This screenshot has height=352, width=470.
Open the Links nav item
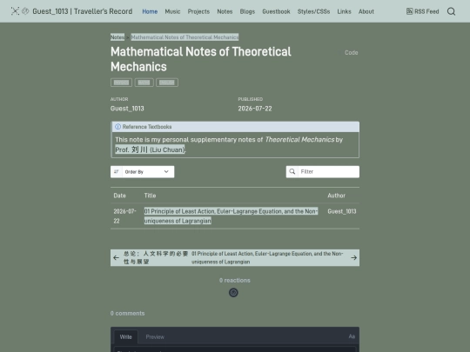pos(344,11)
